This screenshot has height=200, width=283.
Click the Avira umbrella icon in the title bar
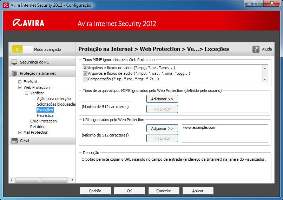[x=6, y=5]
